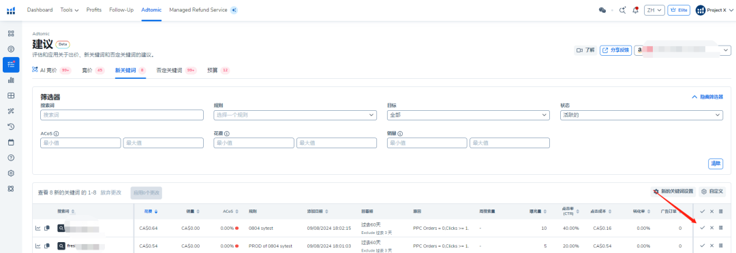Reject the CA$0.54 row with X icon
This screenshot has width=736, height=253.
[711, 245]
